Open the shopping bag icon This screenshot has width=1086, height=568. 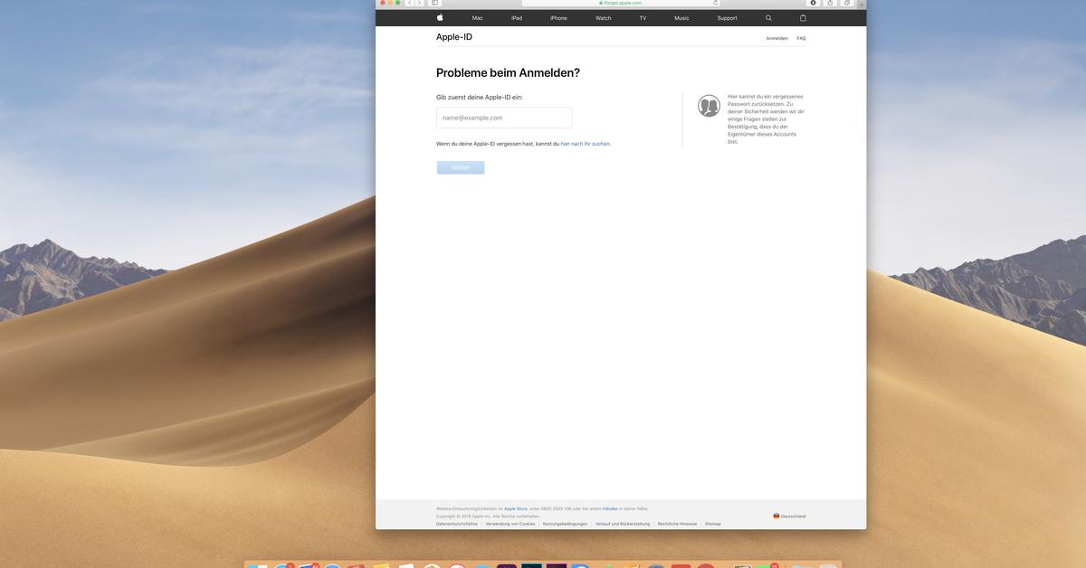[x=803, y=18]
